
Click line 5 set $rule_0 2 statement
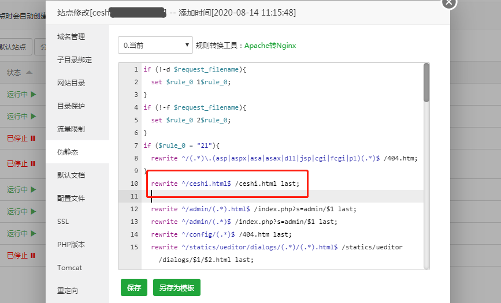point(191,121)
